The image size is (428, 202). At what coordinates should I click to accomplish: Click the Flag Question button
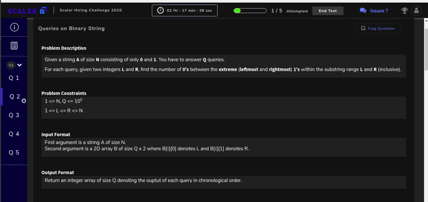[x=378, y=29]
